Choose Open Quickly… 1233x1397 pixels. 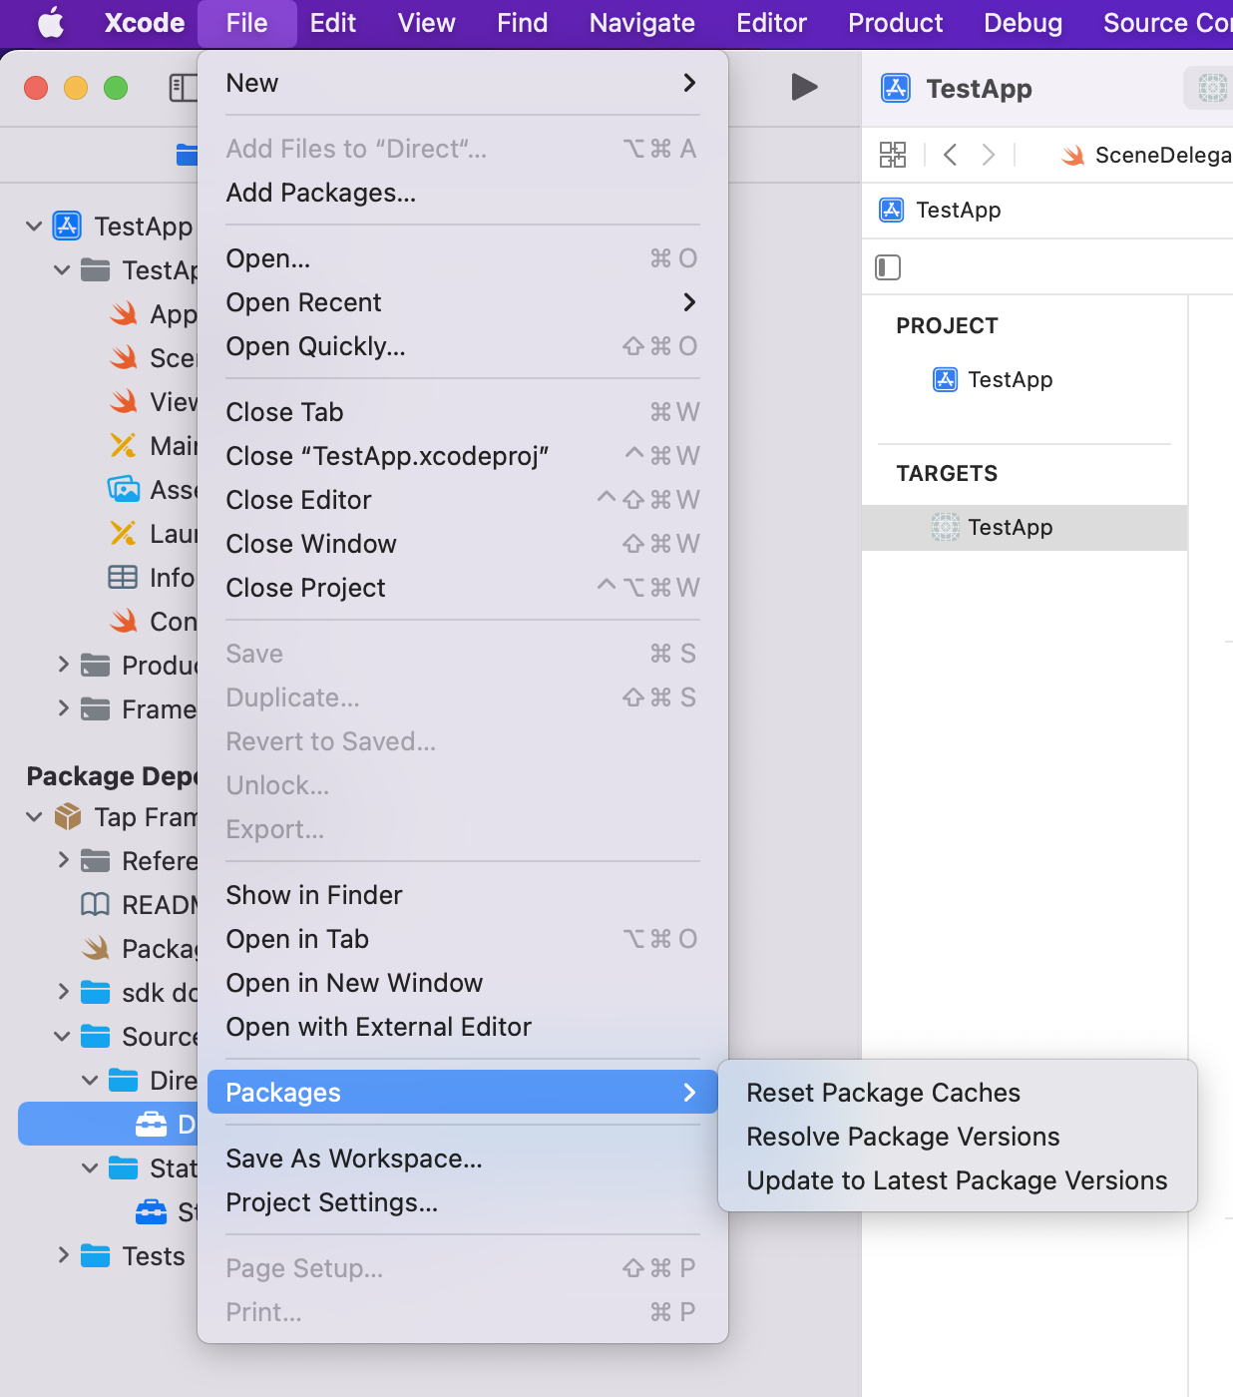click(x=463, y=346)
